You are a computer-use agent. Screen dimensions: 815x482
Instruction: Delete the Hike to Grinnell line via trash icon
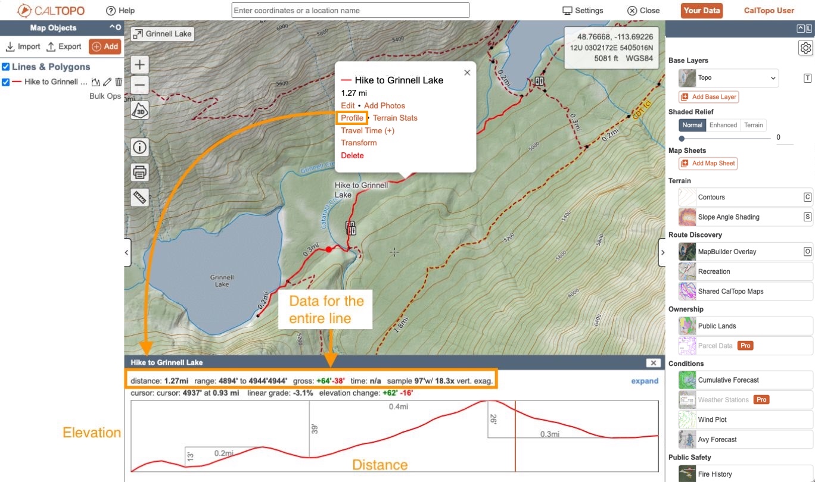point(118,82)
